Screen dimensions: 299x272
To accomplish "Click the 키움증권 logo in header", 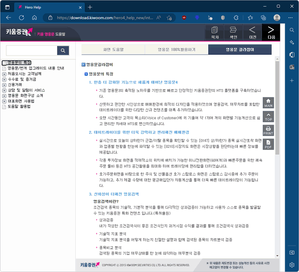I will 19,32.
